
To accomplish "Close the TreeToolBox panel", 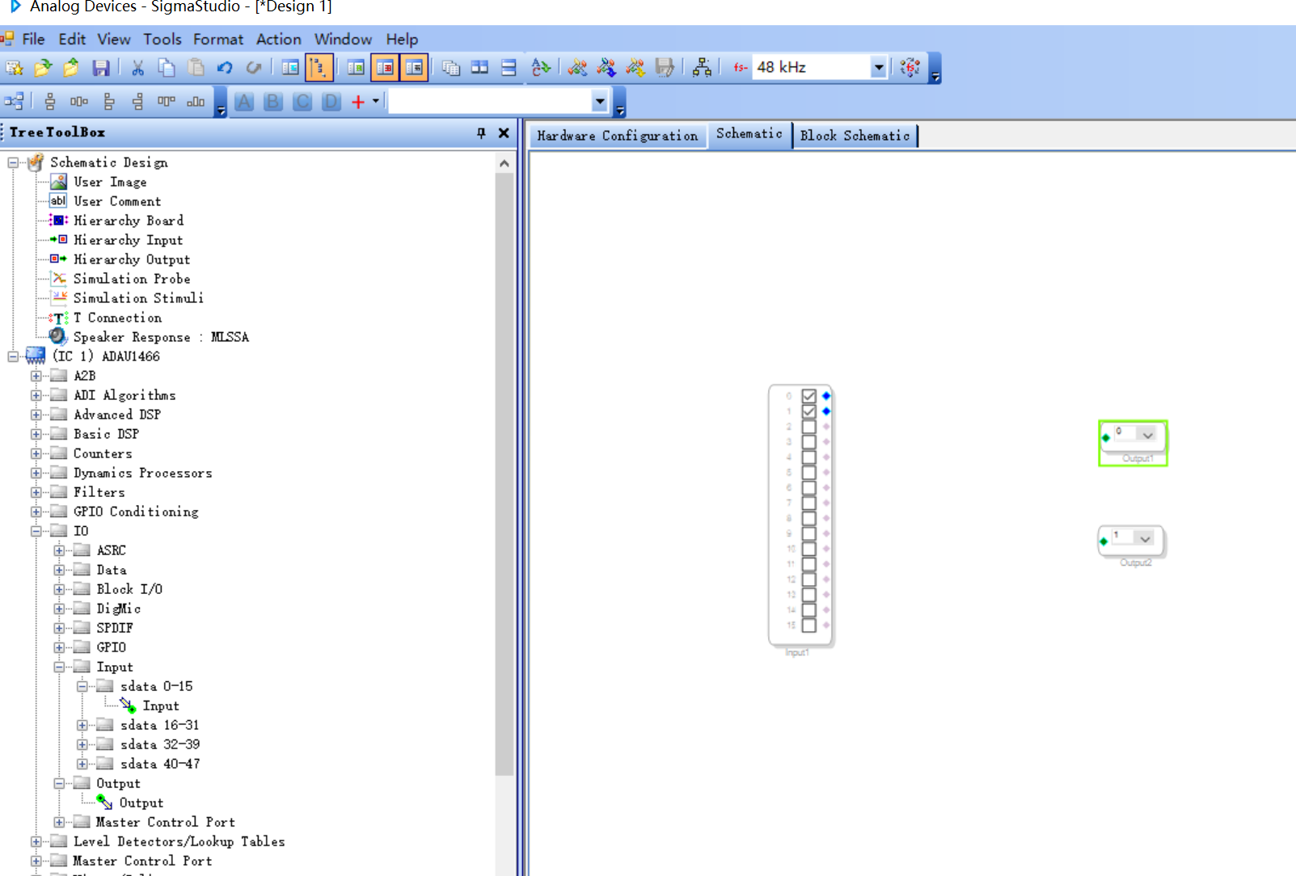I will click(x=504, y=133).
